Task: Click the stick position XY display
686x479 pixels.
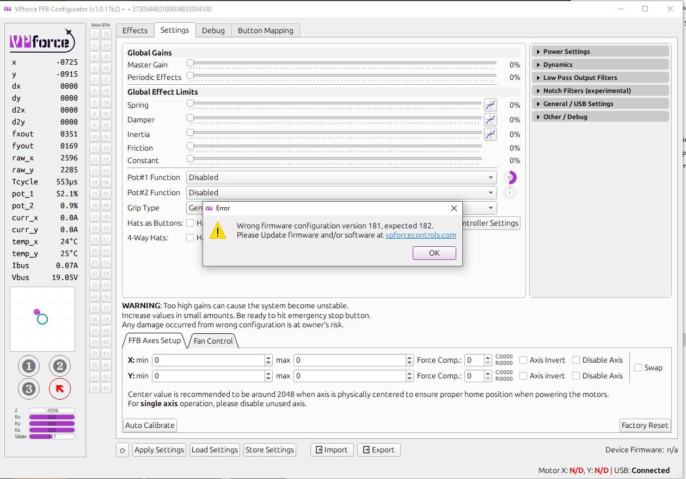Action: [x=42, y=319]
